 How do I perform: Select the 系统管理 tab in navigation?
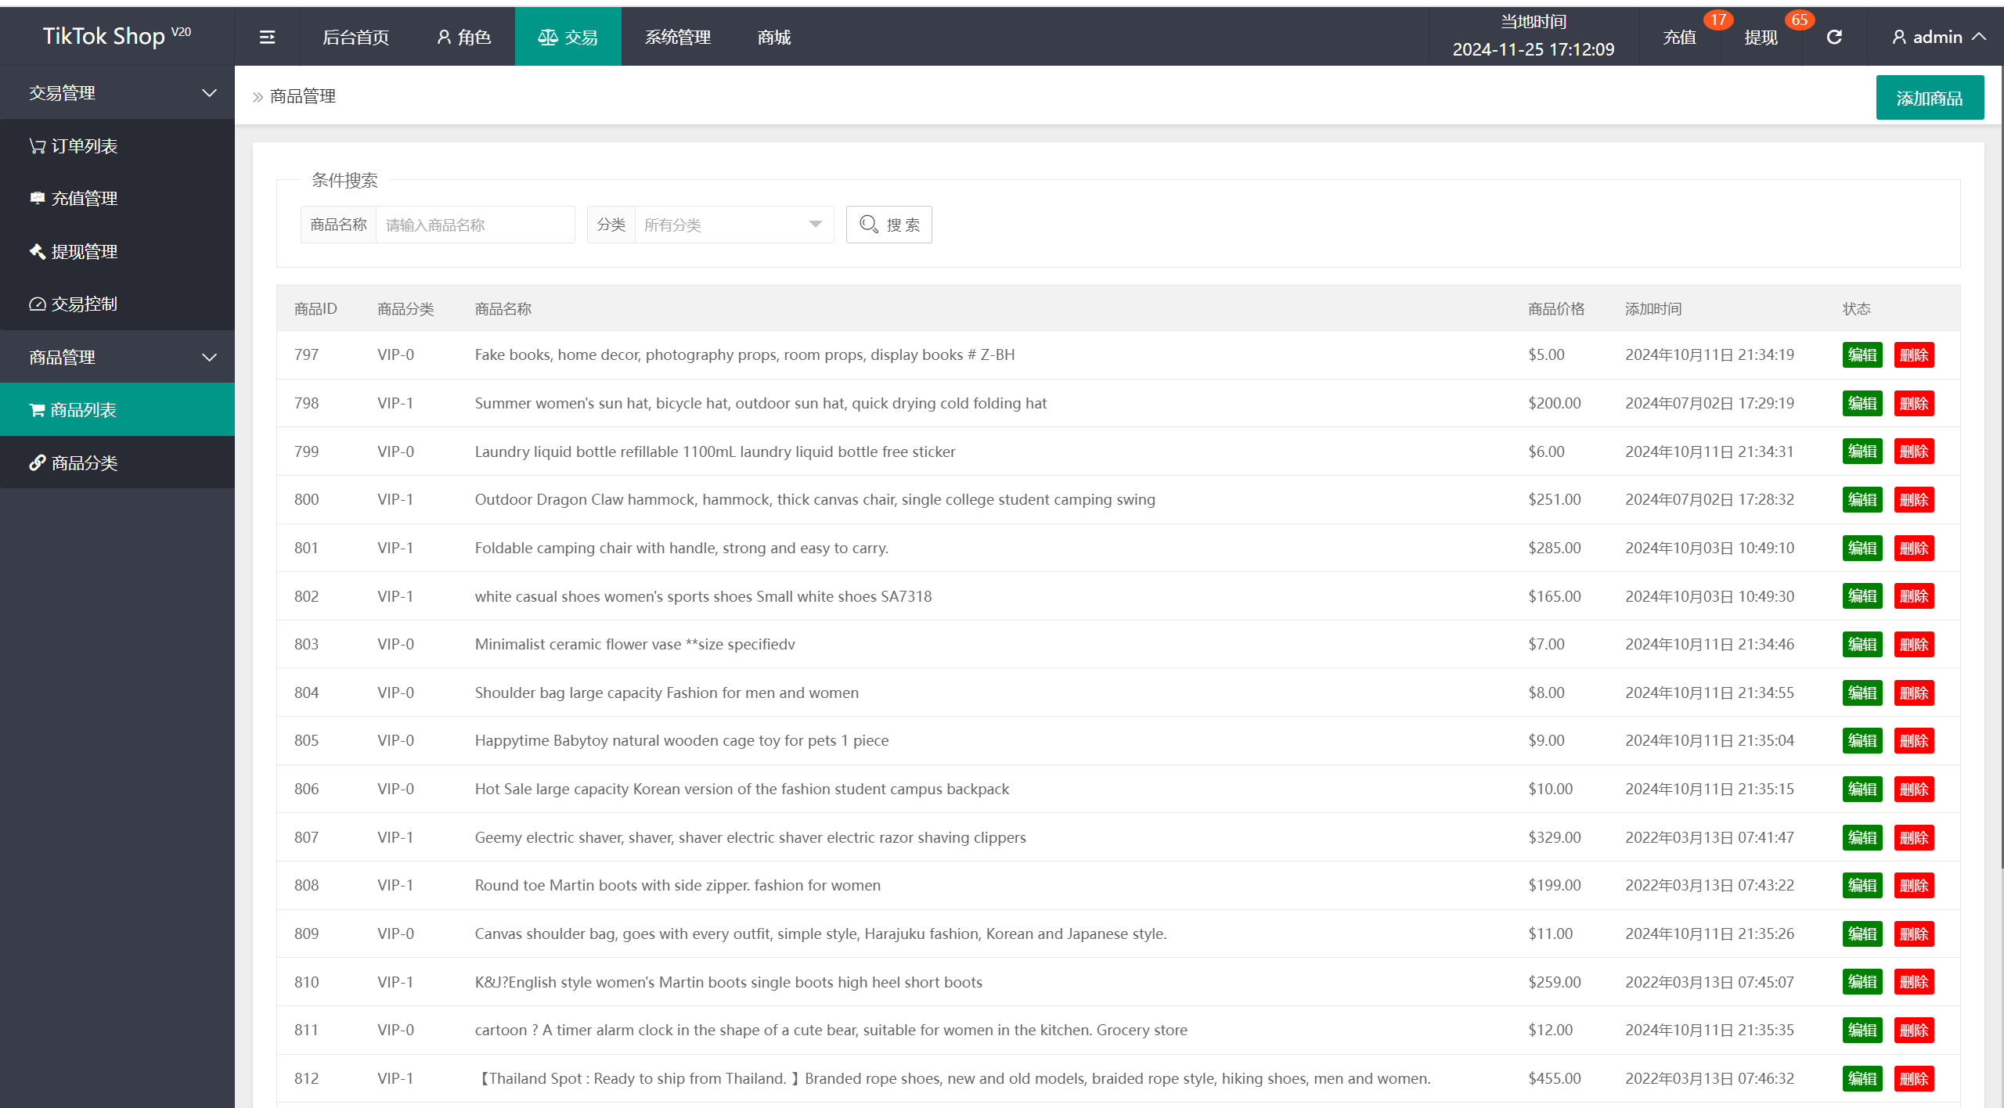(x=679, y=38)
